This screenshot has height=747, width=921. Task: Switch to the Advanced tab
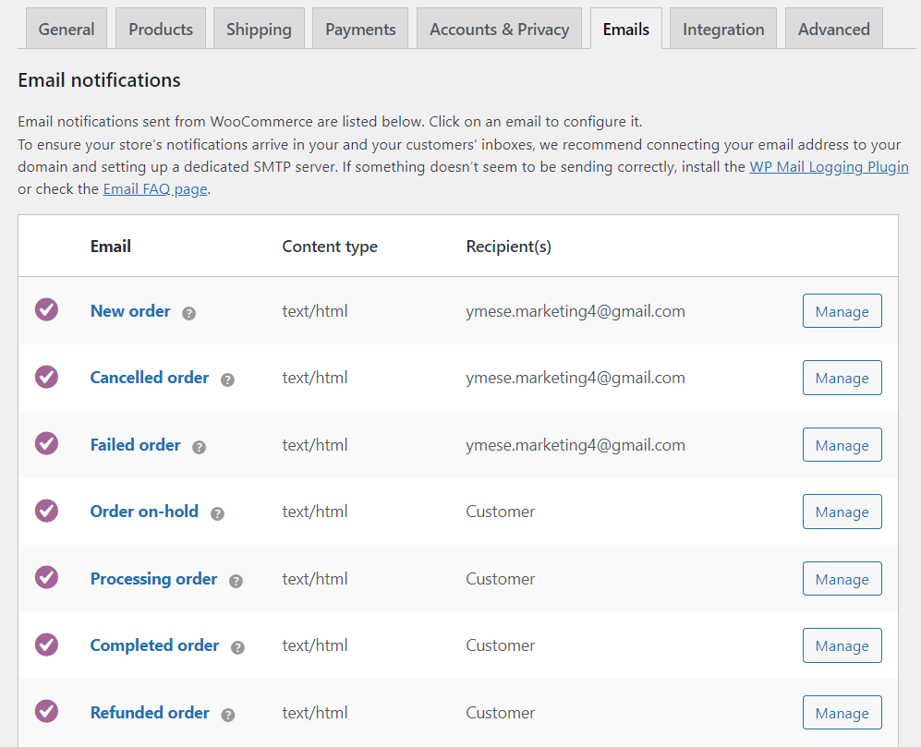pyautogui.click(x=834, y=29)
